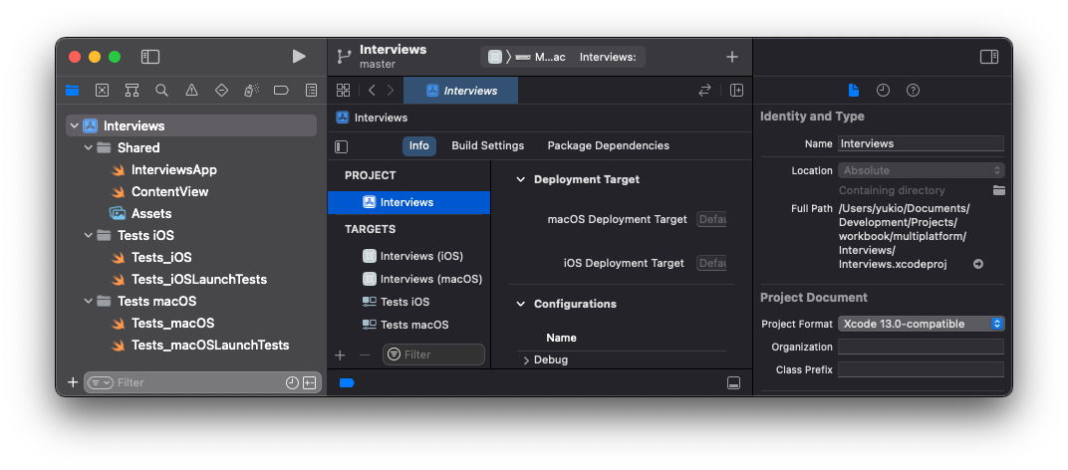Open the Project navigator folder icon

[72, 90]
